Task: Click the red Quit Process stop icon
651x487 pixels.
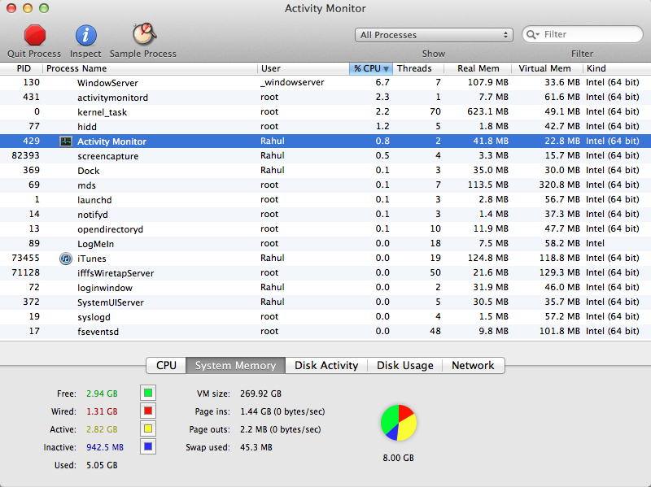Action: [34, 35]
